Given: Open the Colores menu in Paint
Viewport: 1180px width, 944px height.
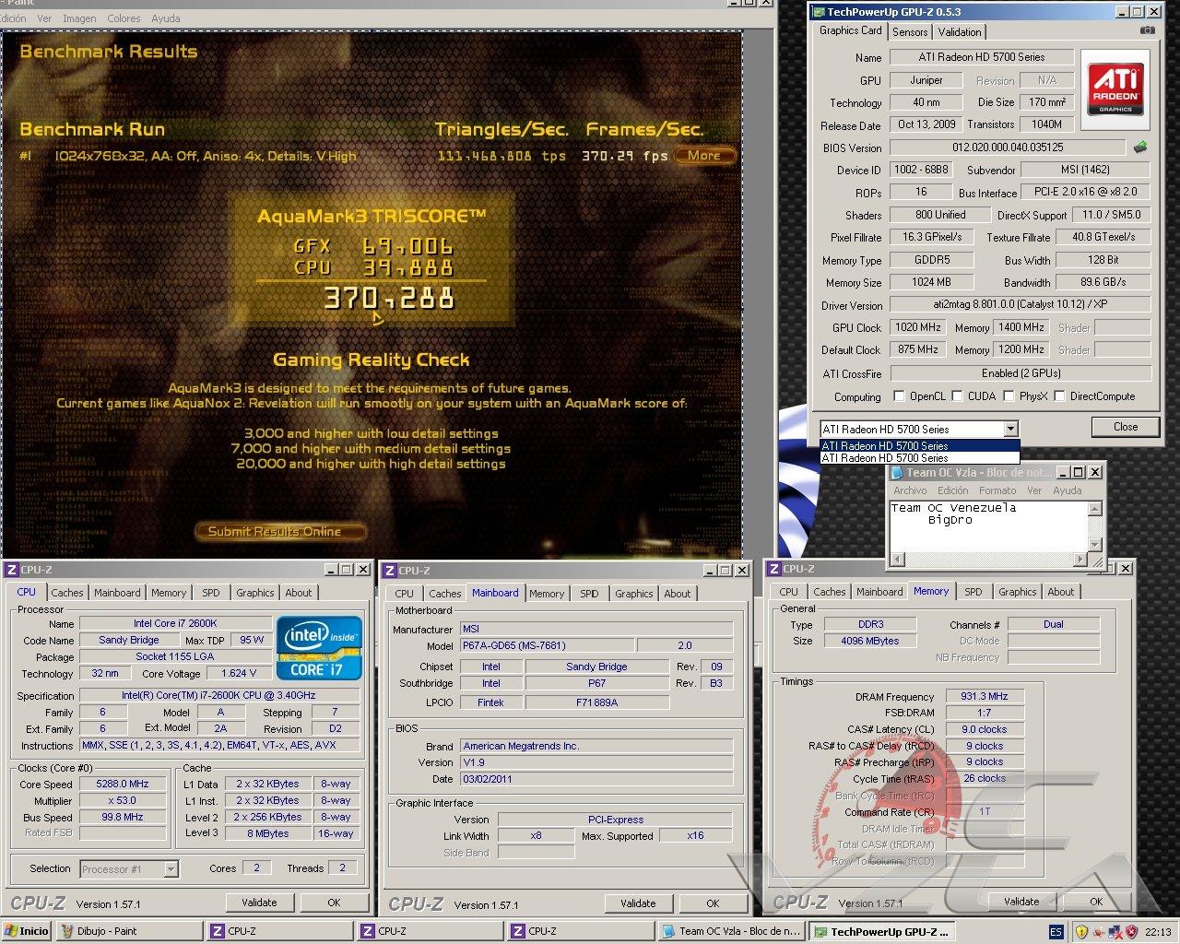Looking at the screenshot, I should pyautogui.click(x=124, y=18).
